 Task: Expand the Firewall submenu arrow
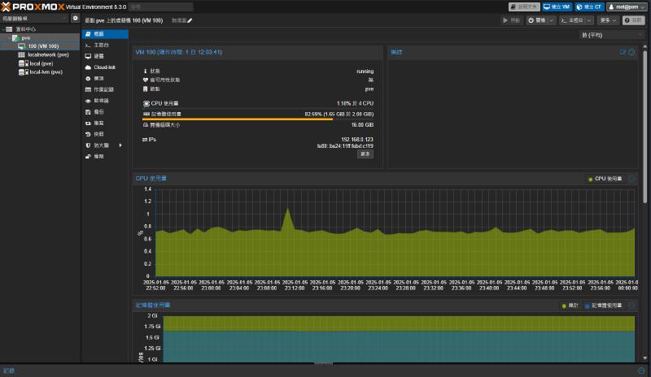120,145
